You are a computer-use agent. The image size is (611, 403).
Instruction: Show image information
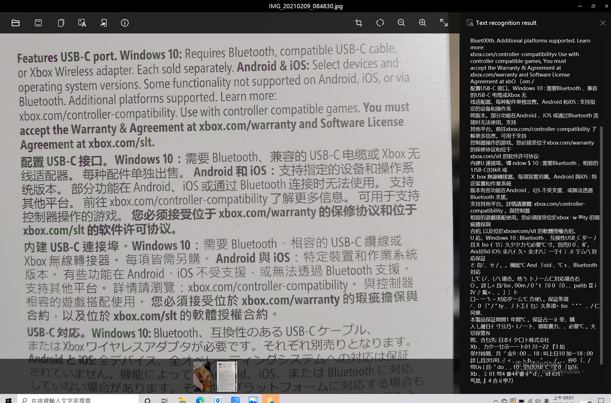(125, 23)
